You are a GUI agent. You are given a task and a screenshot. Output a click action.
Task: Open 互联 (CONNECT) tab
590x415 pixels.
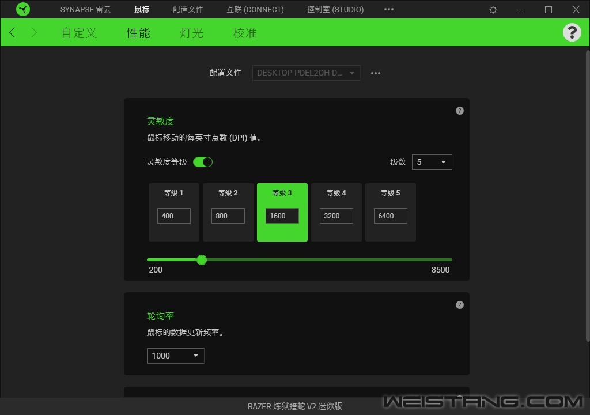(255, 9)
